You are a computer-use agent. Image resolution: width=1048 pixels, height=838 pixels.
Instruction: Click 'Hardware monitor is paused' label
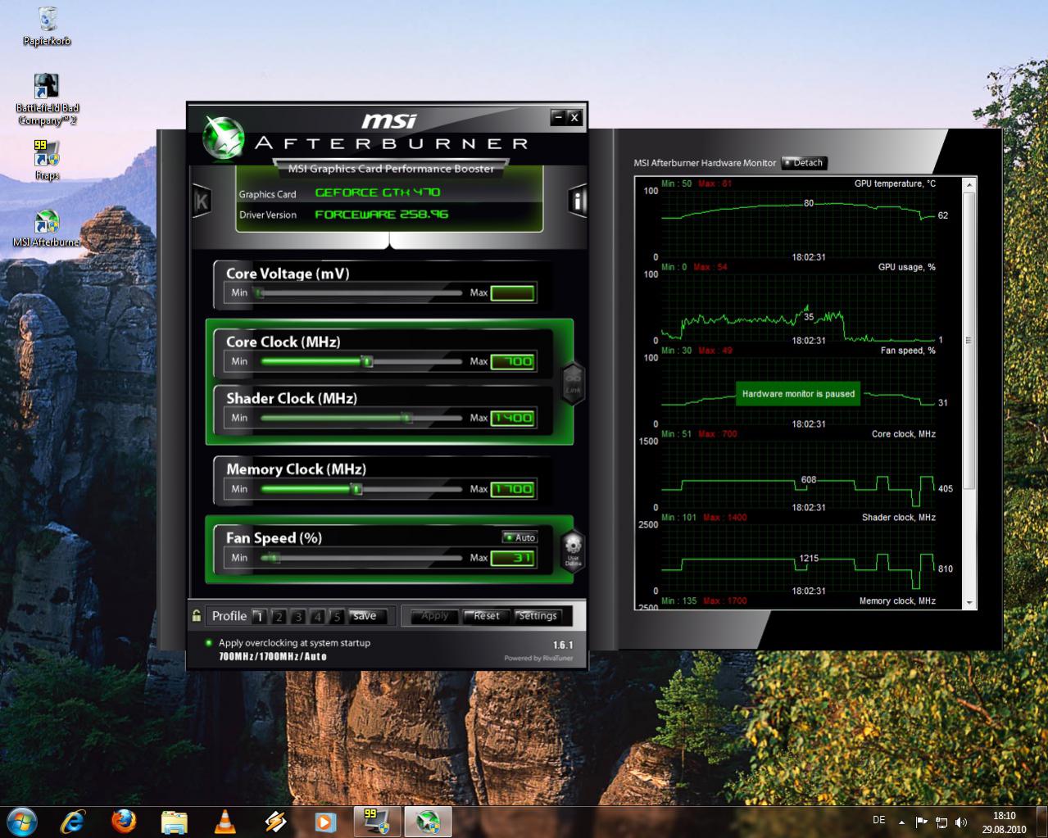coord(798,393)
